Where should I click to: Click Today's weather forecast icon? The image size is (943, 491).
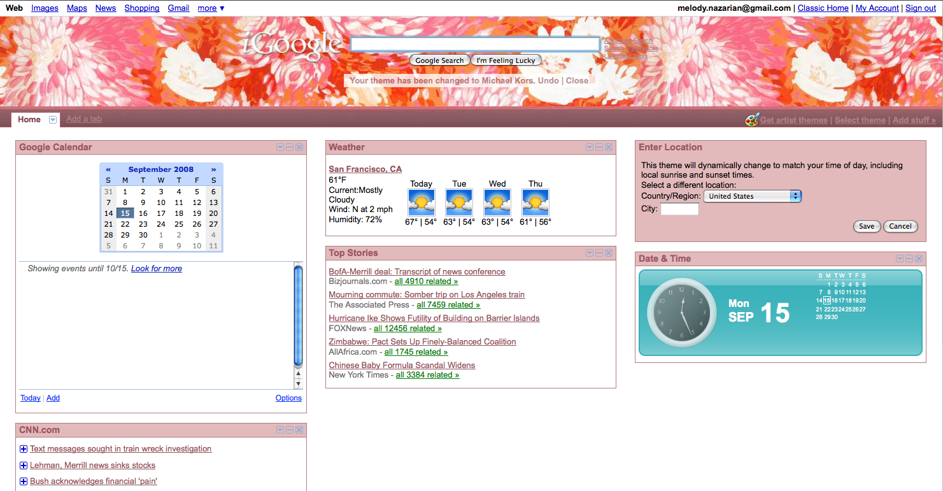(x=421, y=203)
